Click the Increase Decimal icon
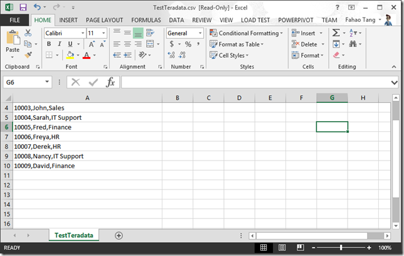404x256 pixels. [171, 55]
